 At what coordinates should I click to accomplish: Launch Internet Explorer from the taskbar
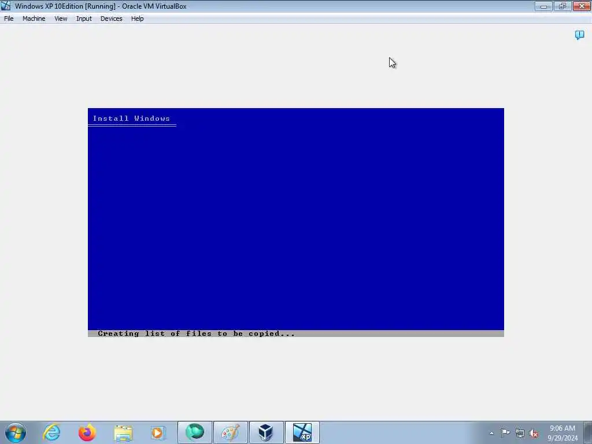coord(51,432)
